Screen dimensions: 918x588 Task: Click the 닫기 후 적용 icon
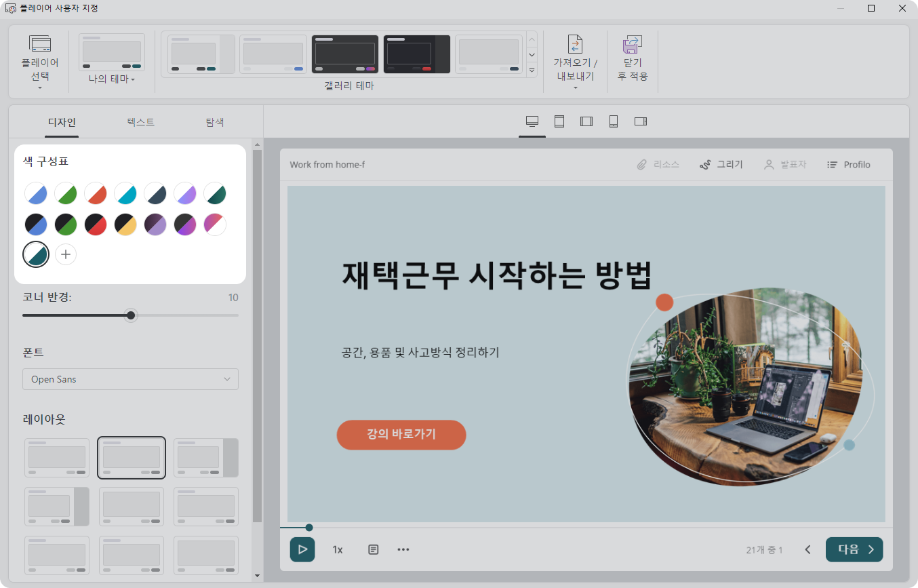(632, 45)
